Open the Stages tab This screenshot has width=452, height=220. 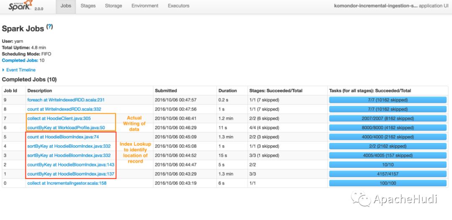[88, 6]
